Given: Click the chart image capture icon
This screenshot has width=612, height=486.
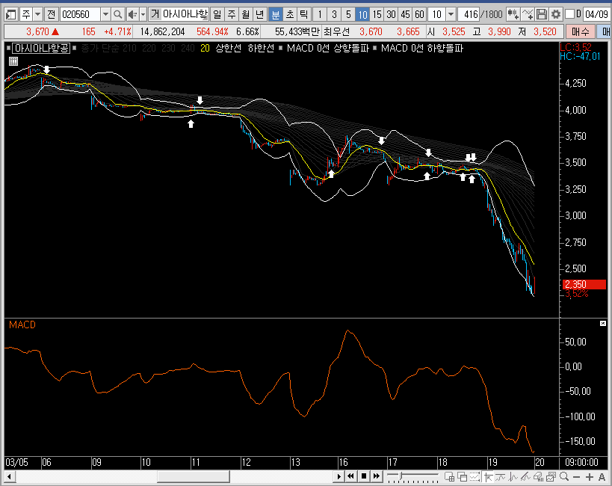Looking at the screenshot, I should tap(551, 476).
